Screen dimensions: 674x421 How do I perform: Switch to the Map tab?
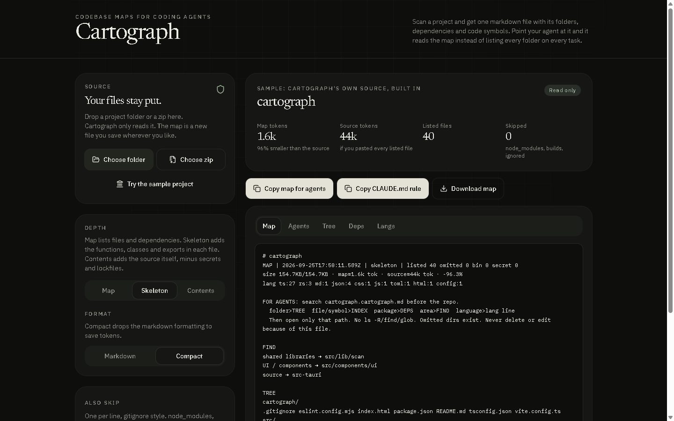[269, 226]
